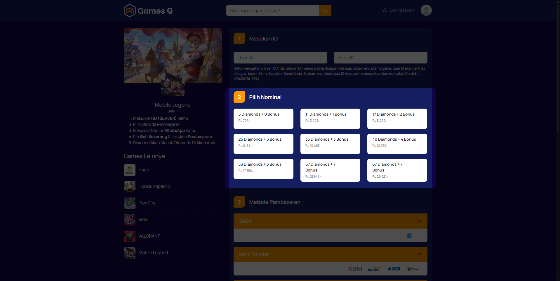The width and height of the screenshot is (560, 281).
Task: Expand the Bank Transfer payment chevron
Action: point(418,254)
